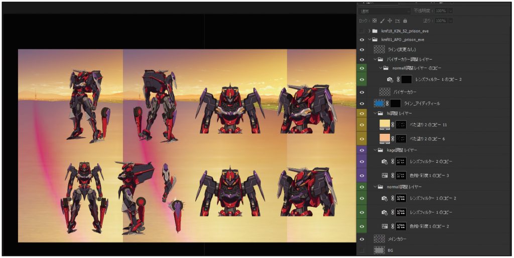Collapse the kage調整レイヤー group

click(x=375, y=150)
